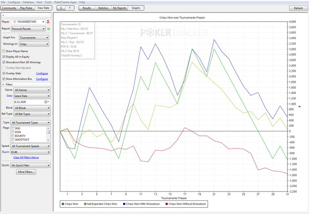This screenshot has height=214, width=309.
Task: Expand the Winnings in Chips dropdown
Action: pos(34,43)
